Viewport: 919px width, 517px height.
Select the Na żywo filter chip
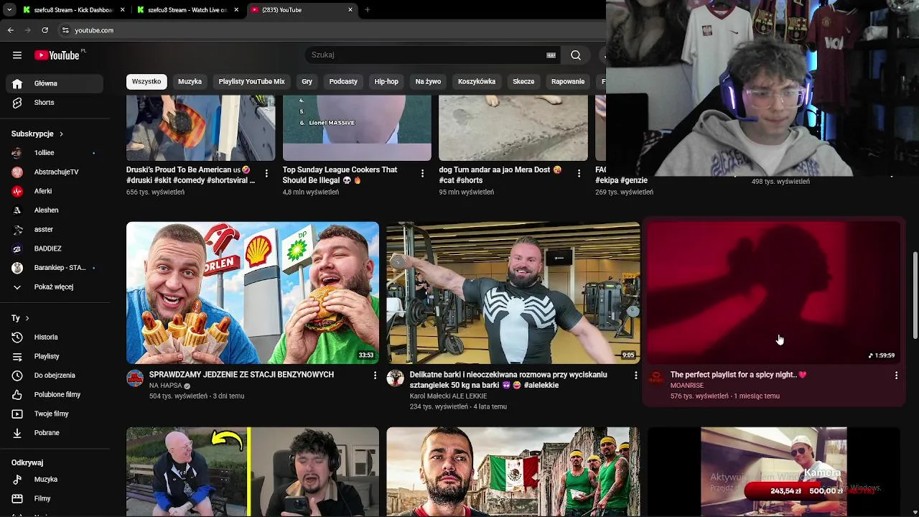tap(428, 82)
